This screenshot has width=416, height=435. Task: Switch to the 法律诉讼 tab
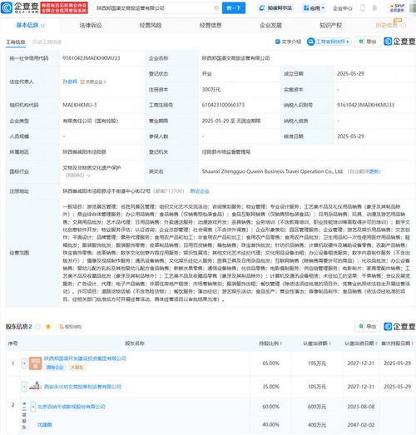coord(91,25)
